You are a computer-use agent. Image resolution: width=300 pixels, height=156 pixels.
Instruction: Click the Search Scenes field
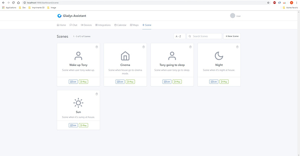204,36
